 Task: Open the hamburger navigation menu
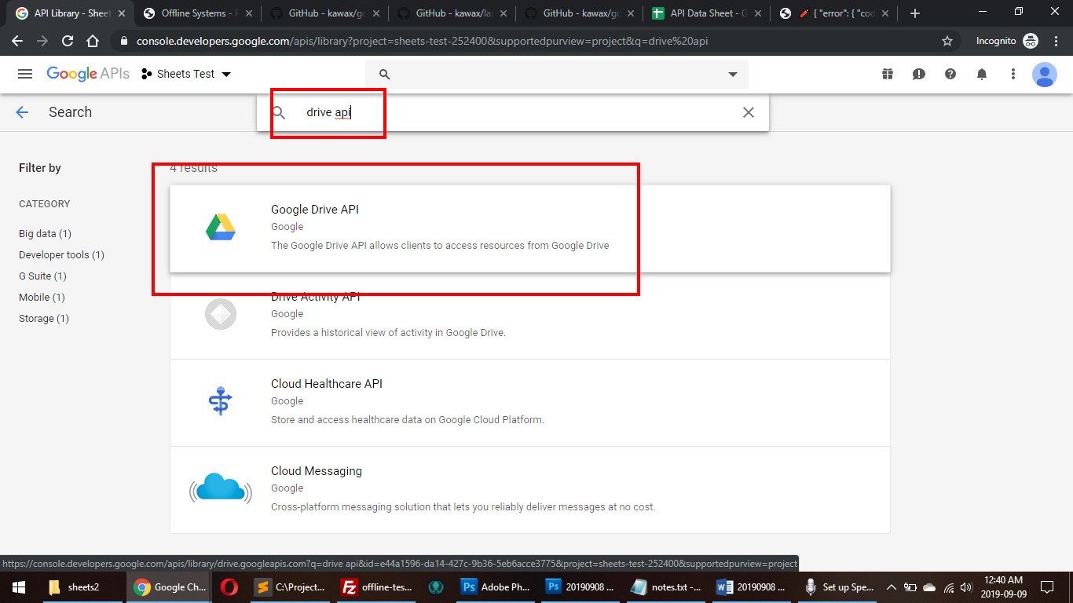coord(25,74)
